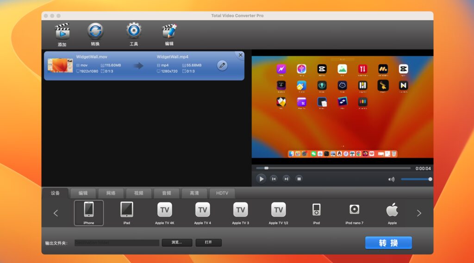Stop the preview playback
The width and height of the screenshot is (474, 263).
(299, 179)
